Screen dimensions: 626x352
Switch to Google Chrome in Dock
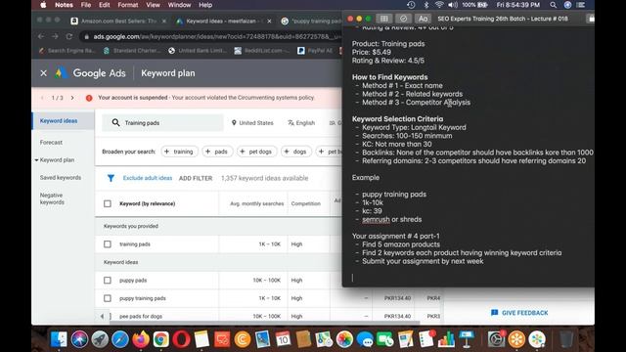click(160, 339)
